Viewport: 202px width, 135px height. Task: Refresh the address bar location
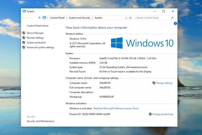(x=130, y=18)
